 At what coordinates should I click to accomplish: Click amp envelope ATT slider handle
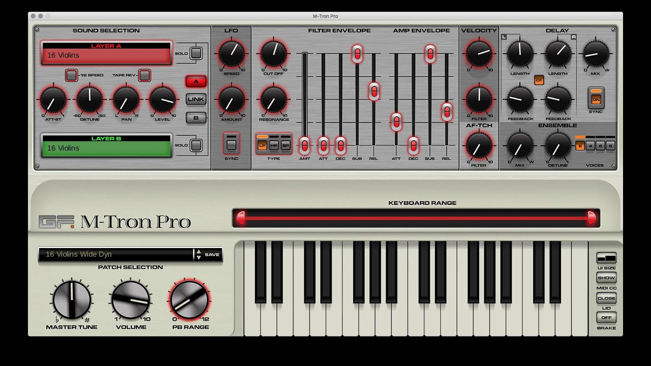pos(396,122)
